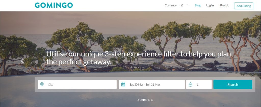Image resolution: width=261 pixels, height=107 pixels.
Task: Click the guest person icon
Action: 190,84
